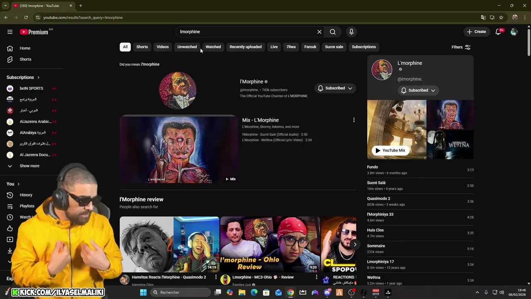The image size is (531, 299).
Task: Clear the search box with X
Action: point(319,32)
